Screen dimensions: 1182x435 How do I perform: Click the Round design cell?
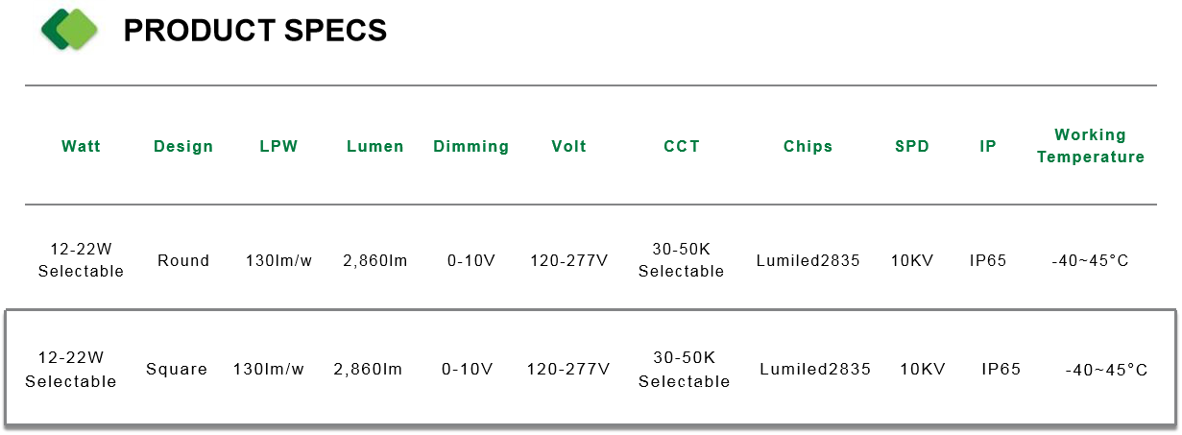point(183,260)
